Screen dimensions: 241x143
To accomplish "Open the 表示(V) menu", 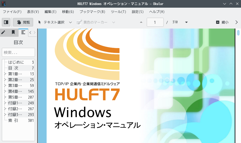I will tap(33, 12).
